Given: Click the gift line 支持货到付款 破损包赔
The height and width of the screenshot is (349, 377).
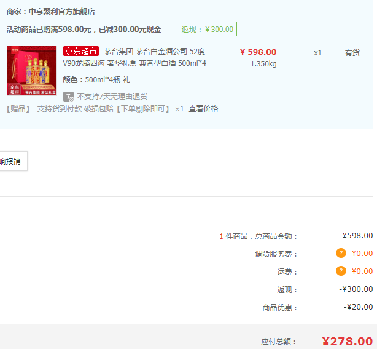Looking at the screenshot, I should click(76, 109).
